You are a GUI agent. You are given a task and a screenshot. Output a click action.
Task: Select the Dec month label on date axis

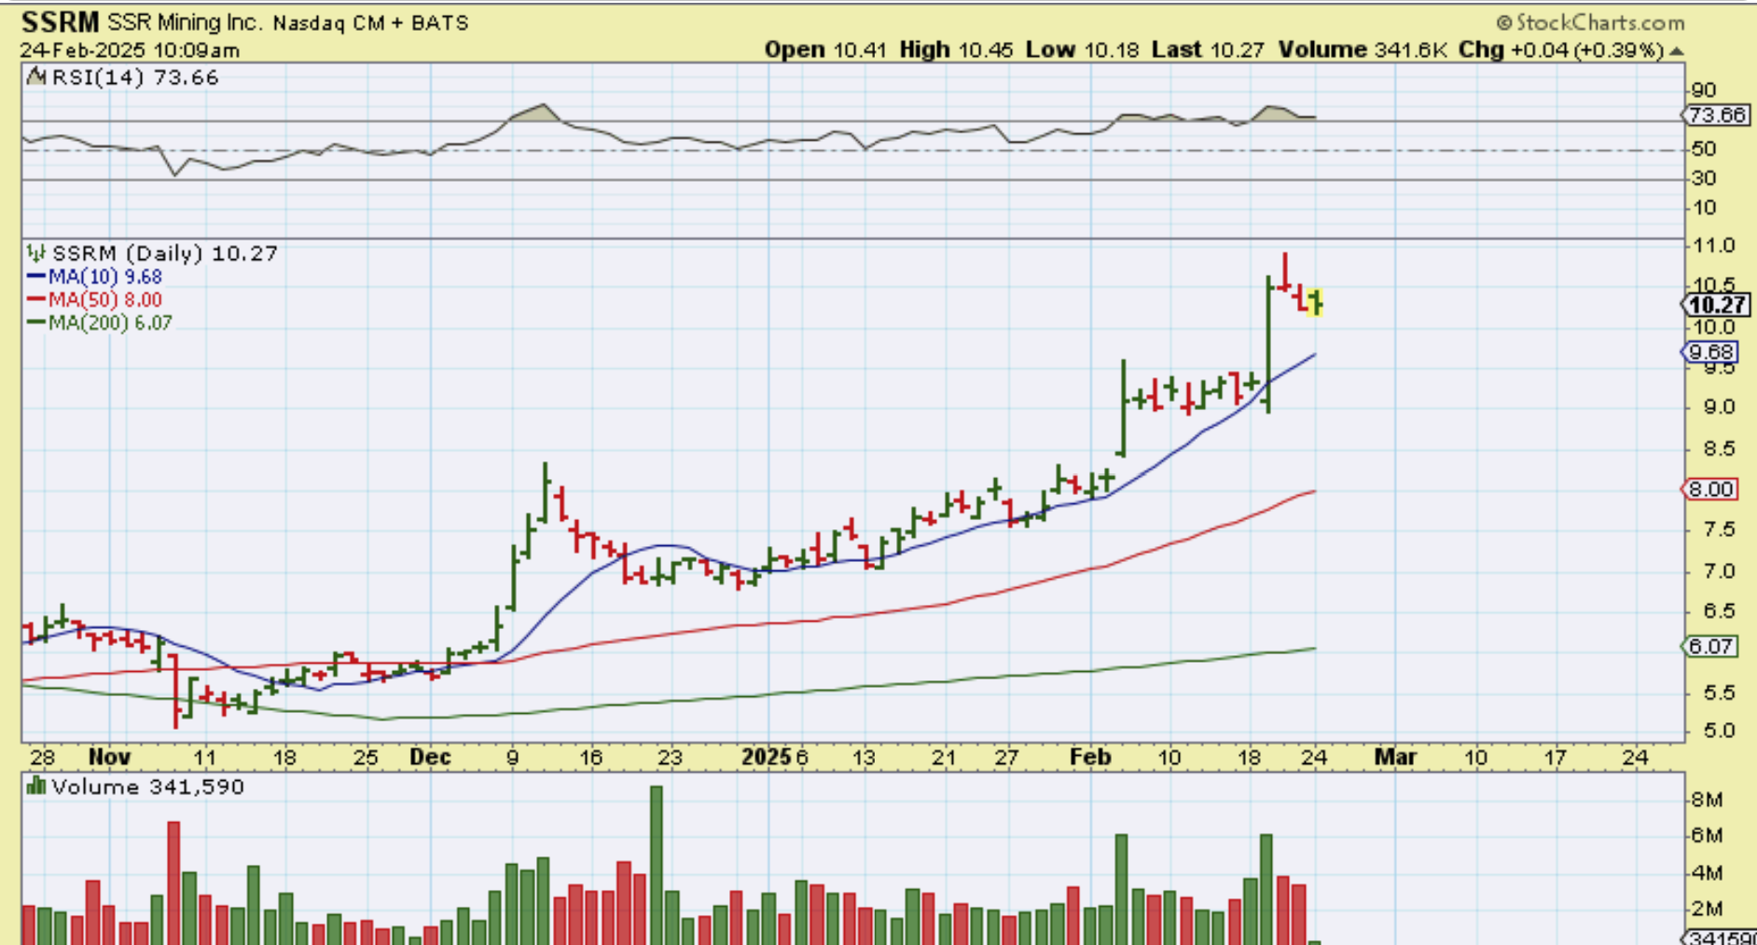[x=430, y=757]
